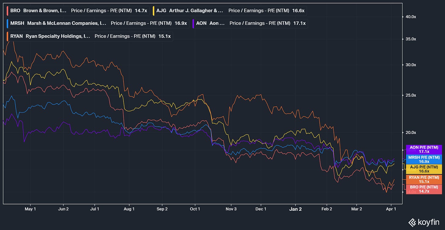Click the Oct 1 date axis label
The height and width of the screenshot is (230, 445).
click(x=195, y=209)
